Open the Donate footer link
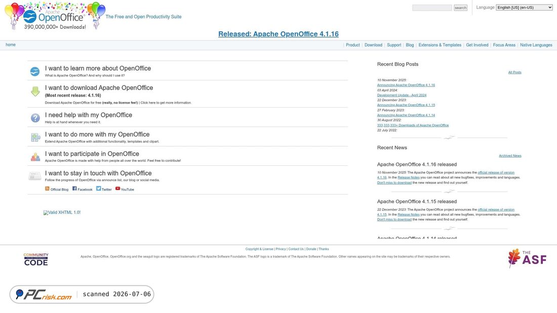This screenshot has width=557, height=313. (311, 249)
